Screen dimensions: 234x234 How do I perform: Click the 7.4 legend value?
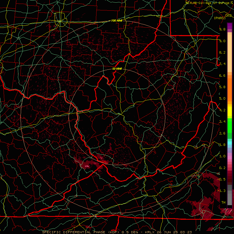point(222,64)
